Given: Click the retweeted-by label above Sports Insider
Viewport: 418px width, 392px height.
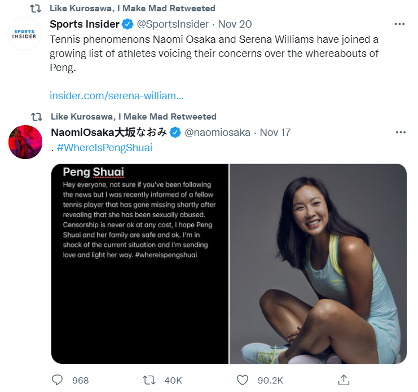Looking at the screenshot, I should coord(133,8).
